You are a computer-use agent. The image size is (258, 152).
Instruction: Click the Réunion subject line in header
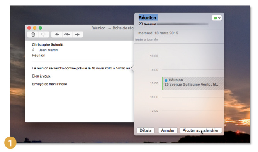pyautogui.click(x=39, y=56)
